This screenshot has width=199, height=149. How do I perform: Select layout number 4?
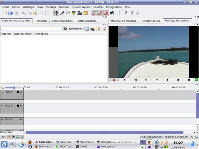[x=138, y=13]
